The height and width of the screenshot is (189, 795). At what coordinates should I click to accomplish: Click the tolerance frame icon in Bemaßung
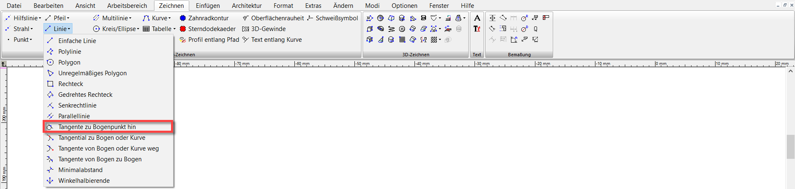[546, 17]
